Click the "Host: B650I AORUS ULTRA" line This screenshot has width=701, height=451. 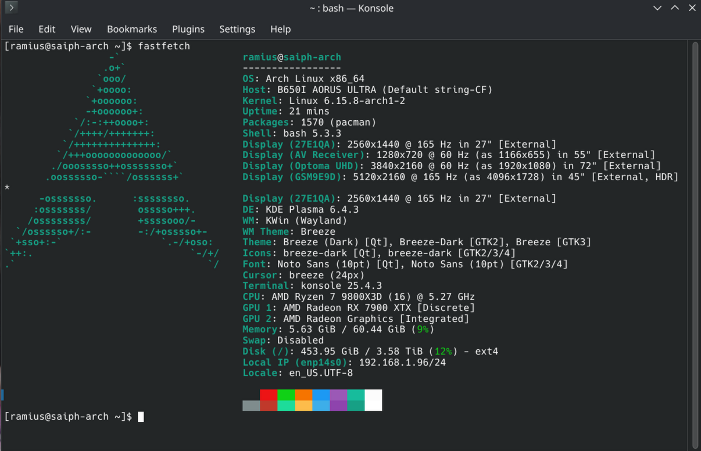pyautogui.click(x=367, y=90)
